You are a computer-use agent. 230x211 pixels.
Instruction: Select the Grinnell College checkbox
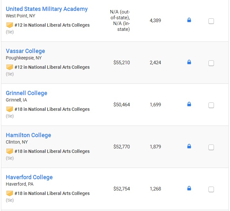click(x=211, y=105)
